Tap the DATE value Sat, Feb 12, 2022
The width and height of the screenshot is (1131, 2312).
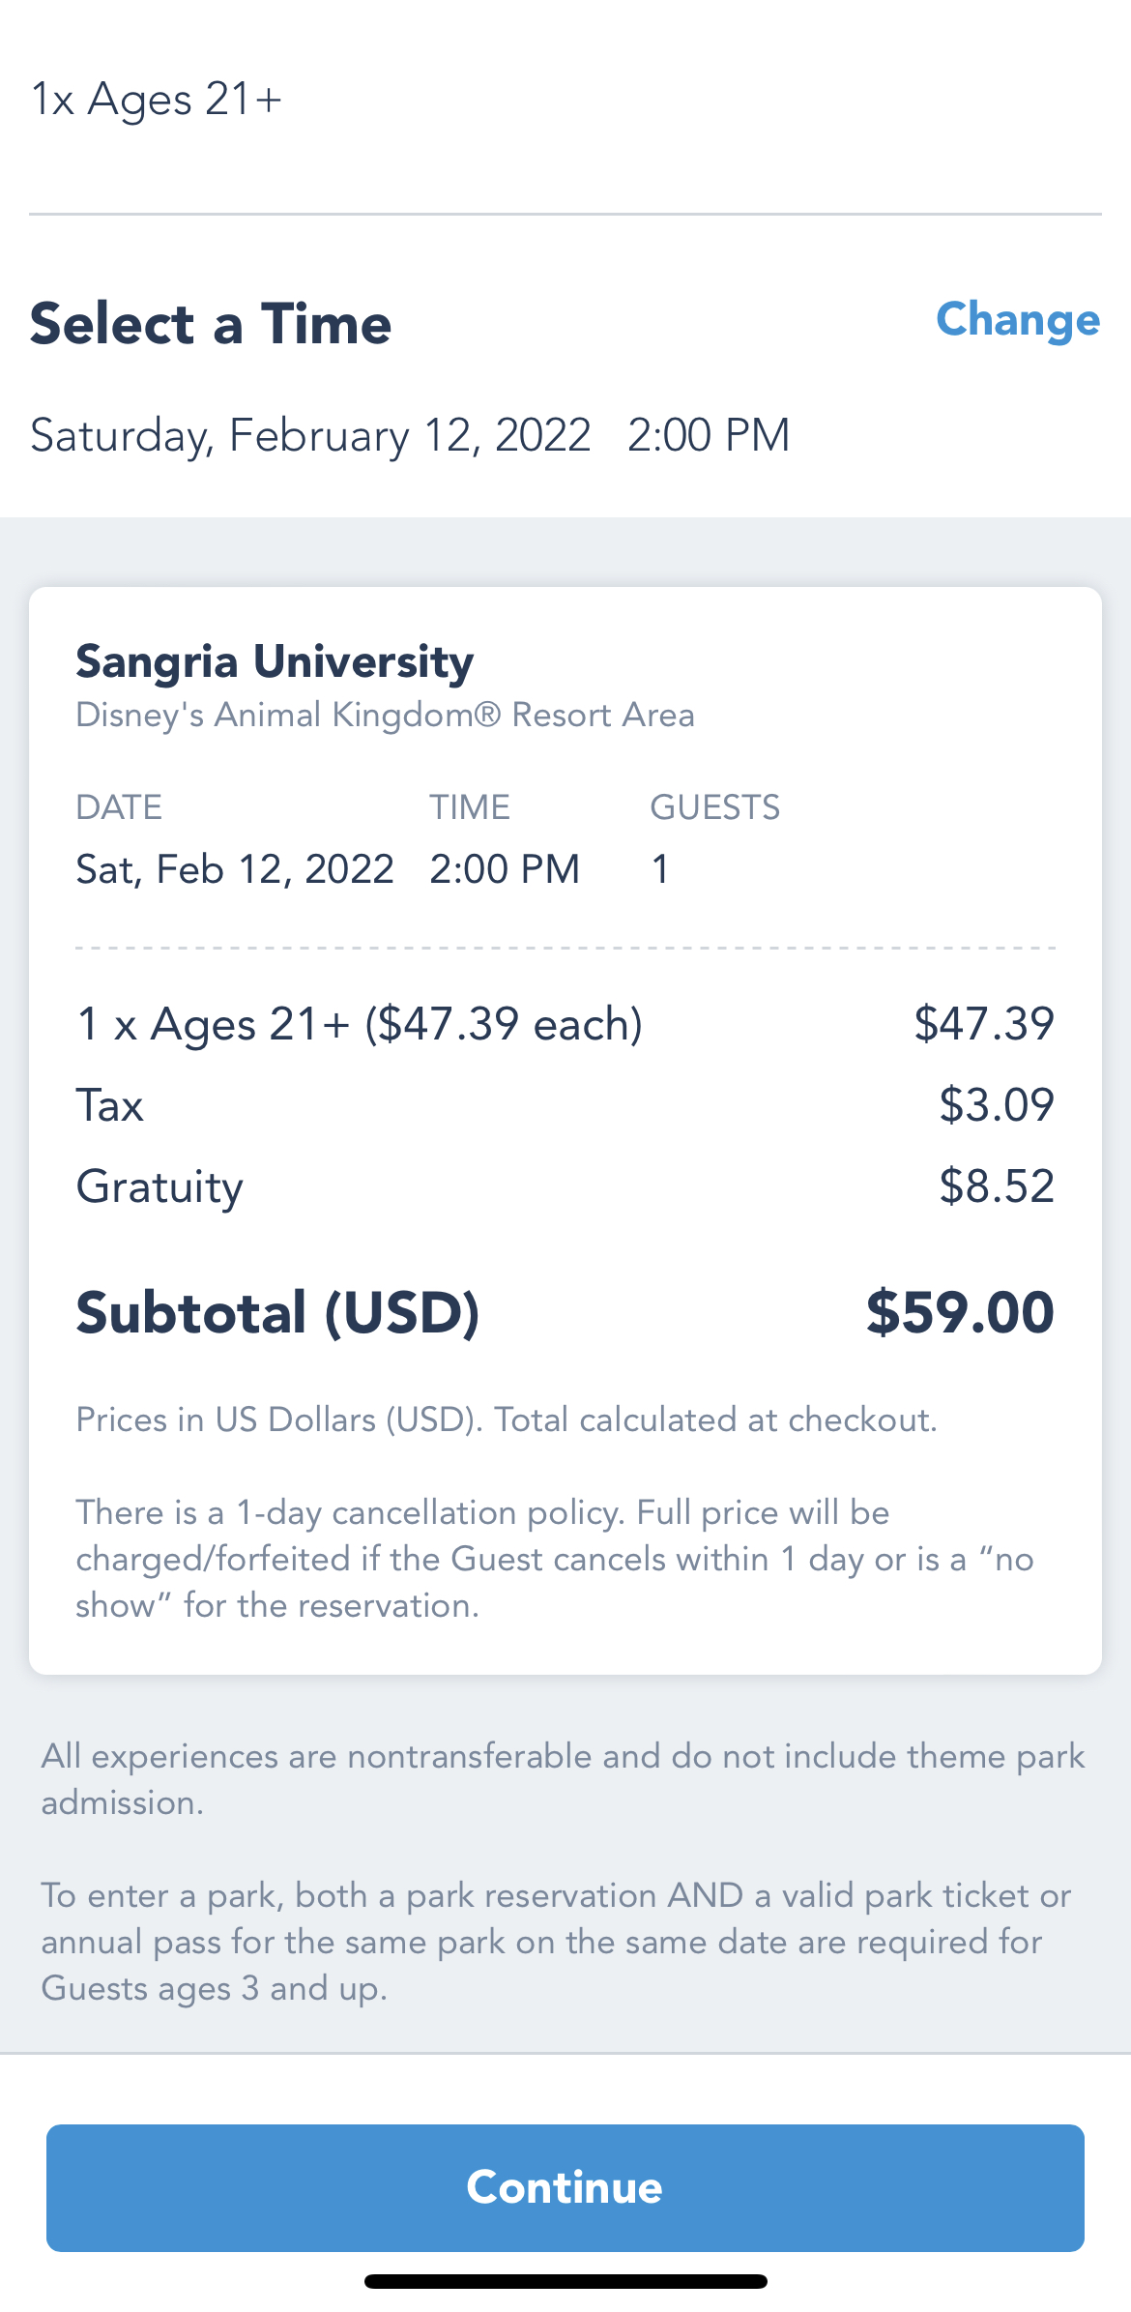235,869
